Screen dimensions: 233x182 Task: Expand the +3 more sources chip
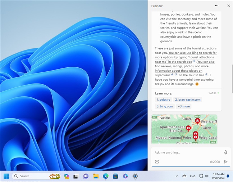pyautogui.click(x=184, y=106)
